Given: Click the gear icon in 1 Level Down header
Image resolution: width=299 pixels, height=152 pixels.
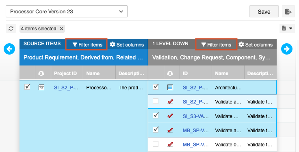Looking at the screenshot, I should (x=241, y=44).
